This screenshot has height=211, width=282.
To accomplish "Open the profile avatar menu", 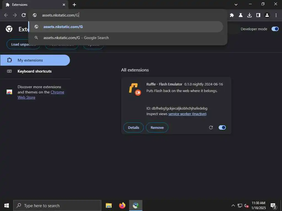I will (267, 15).
